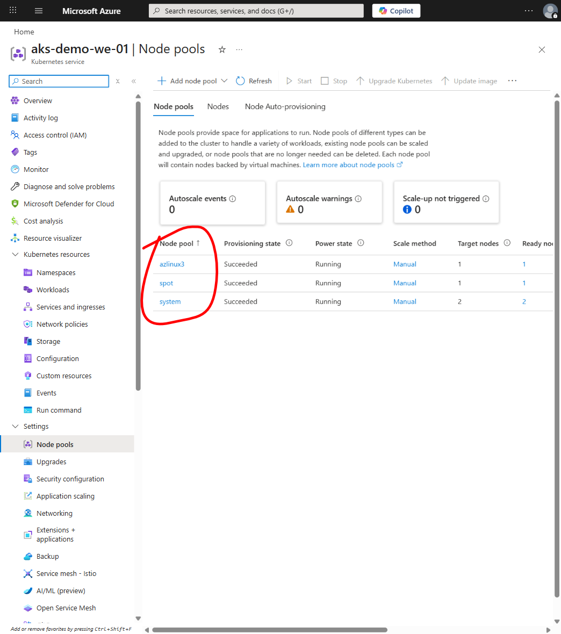Select Access control (IAM)
The width and height of the screenshot is (561, 634).
pyautogui.click(x=55, y=135)
